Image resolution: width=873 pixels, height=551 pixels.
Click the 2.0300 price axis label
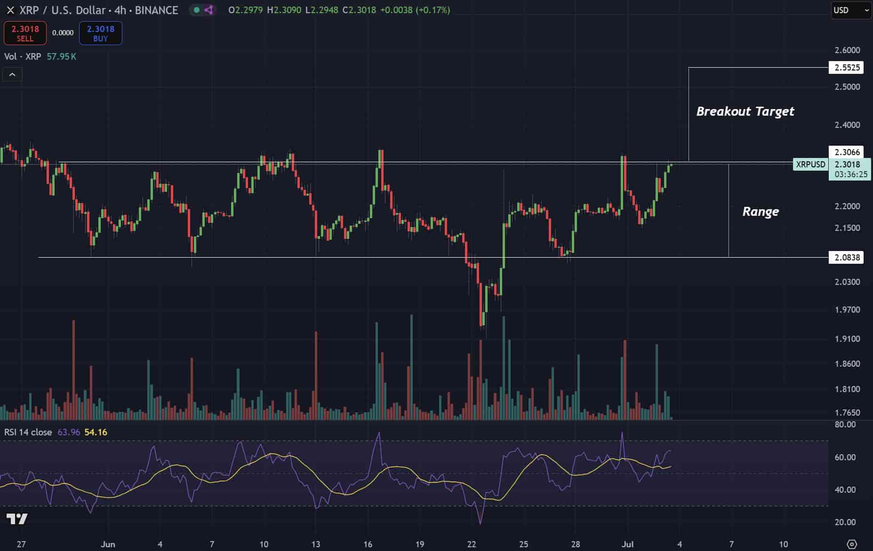click(847, 282)
